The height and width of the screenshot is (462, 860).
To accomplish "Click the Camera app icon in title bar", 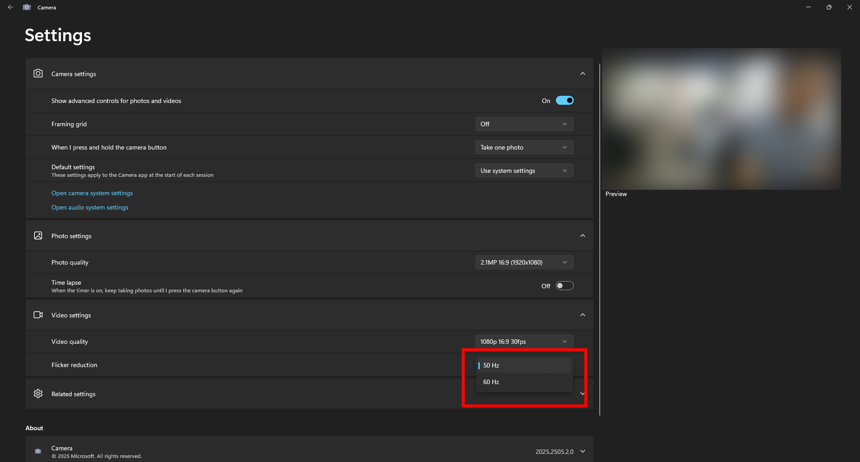I will 27,7.
